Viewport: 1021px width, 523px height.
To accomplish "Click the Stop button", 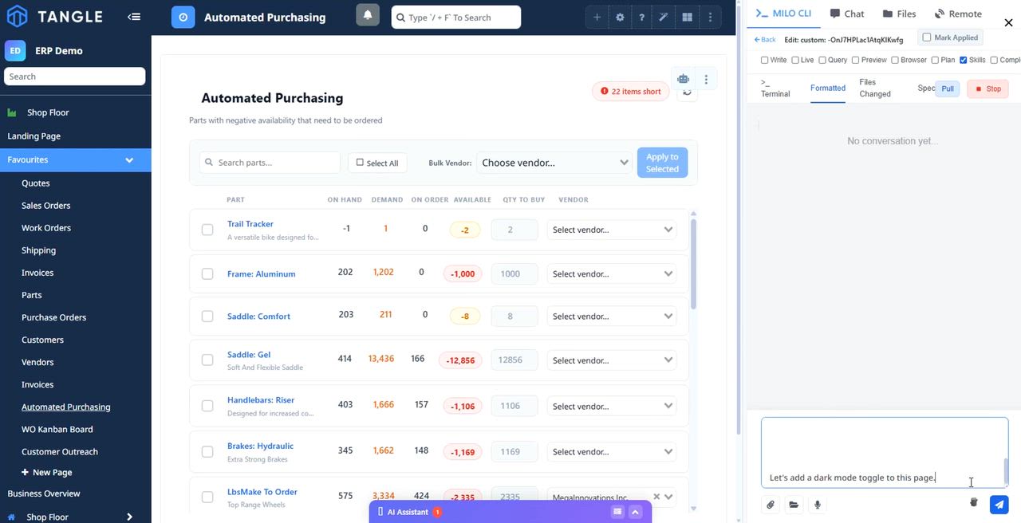I will click(x=987, y=88).
